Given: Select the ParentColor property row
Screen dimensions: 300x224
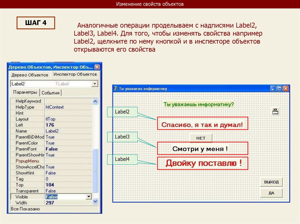Looking at the screenshot, I should click(51, 143).
